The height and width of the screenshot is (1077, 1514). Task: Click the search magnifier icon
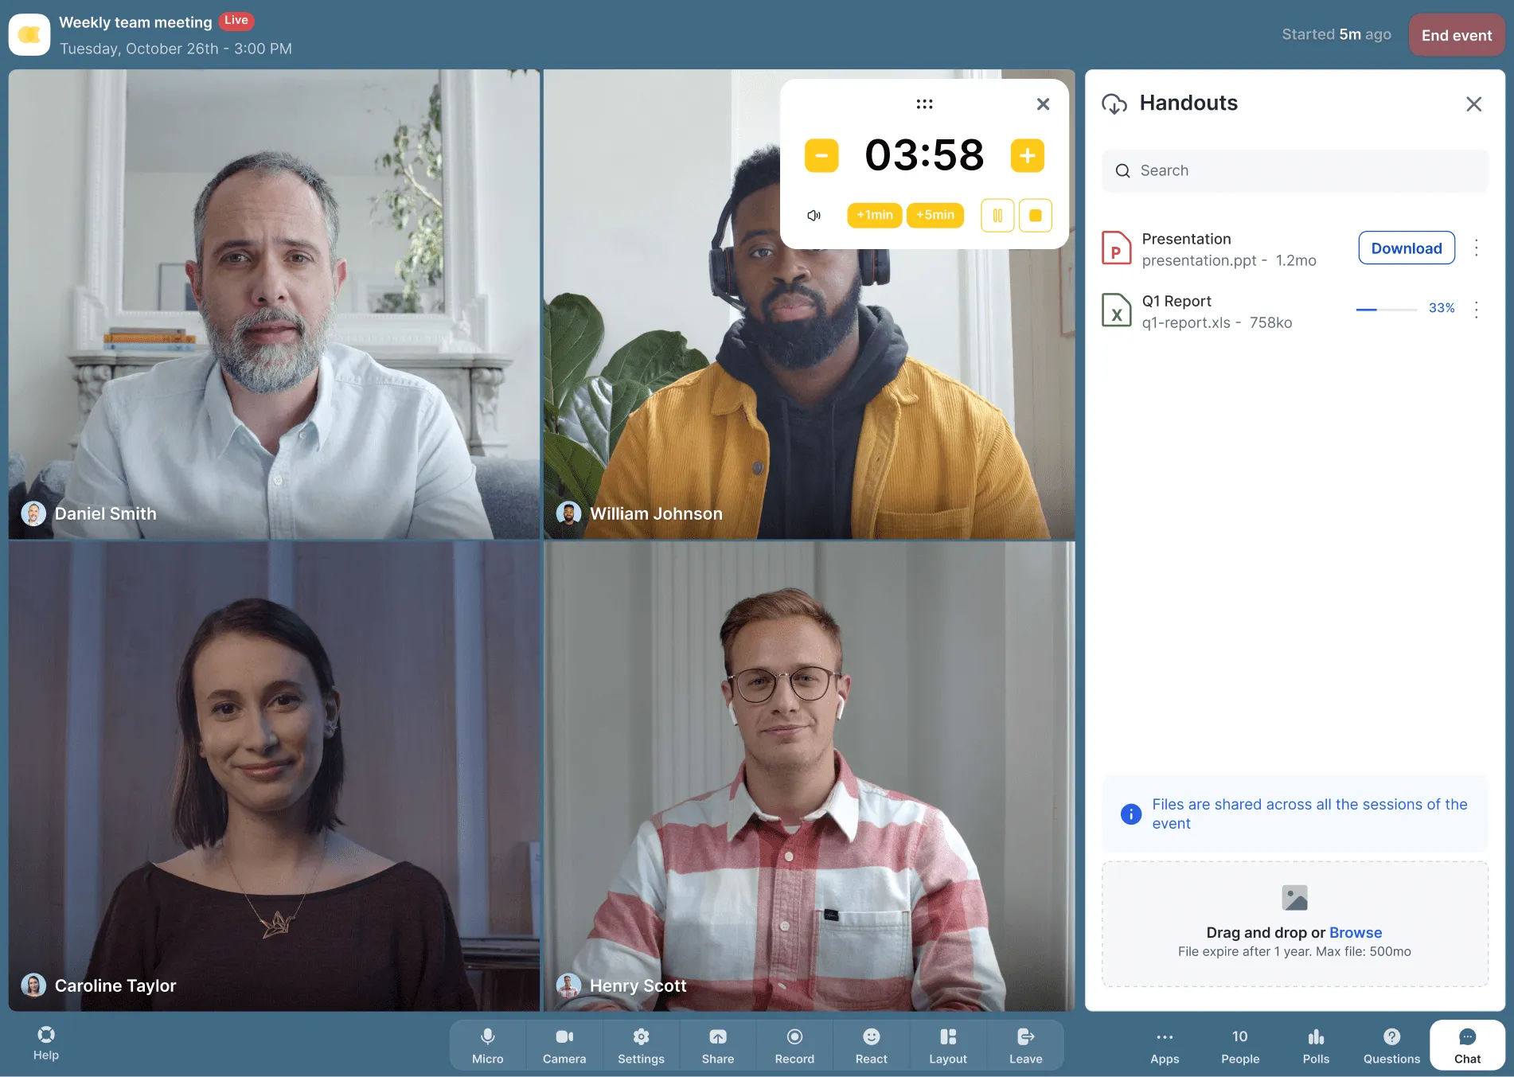1122,170
